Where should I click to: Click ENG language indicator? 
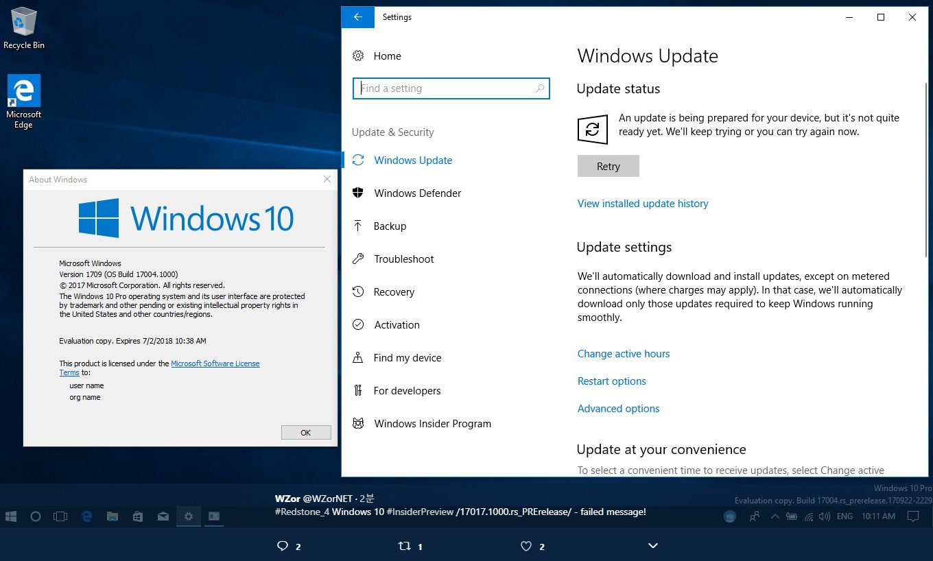pyautogui.click(x=845, y=516)
